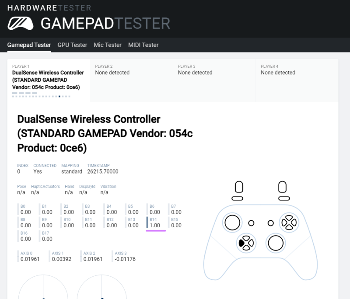Click the AXIS 3 value -0.01176
The height and width of the screenshot is (299, 350).
tap(125, 259)
